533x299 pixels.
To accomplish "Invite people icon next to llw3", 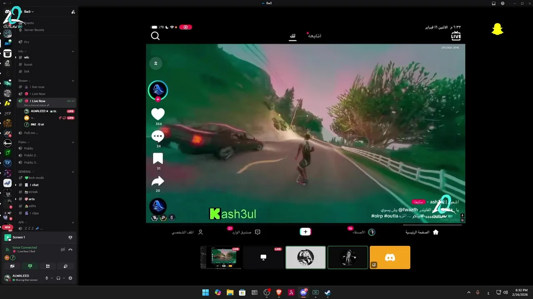I will (73, 12).
